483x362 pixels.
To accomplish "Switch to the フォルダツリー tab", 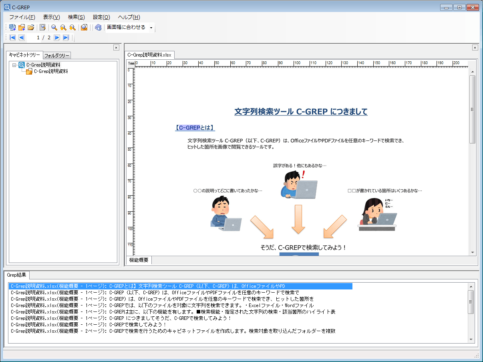I will [57, 55].
